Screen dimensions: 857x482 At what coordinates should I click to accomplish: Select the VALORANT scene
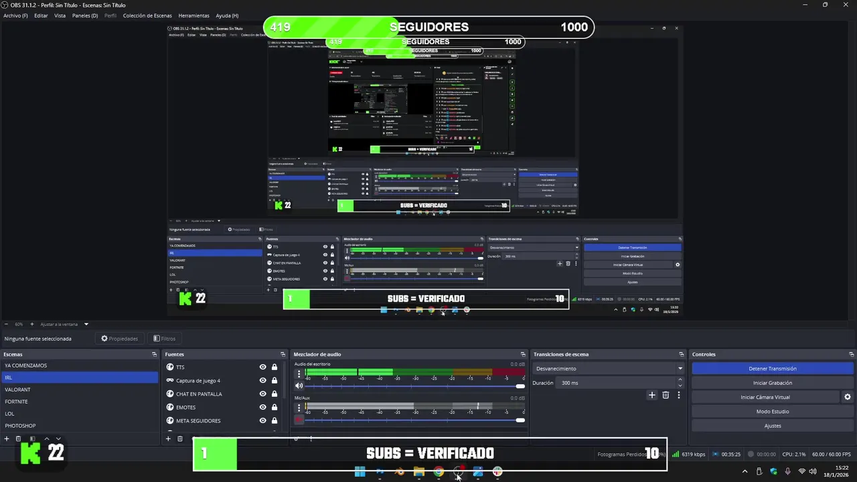[x=80, y=390]
